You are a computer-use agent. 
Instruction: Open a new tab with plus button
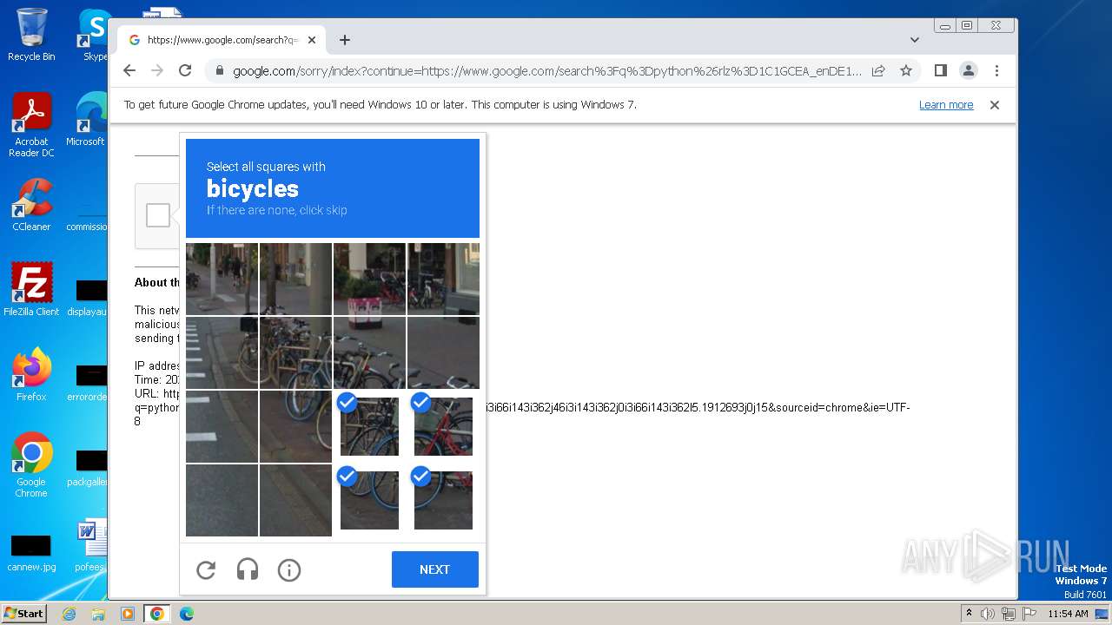345,40
